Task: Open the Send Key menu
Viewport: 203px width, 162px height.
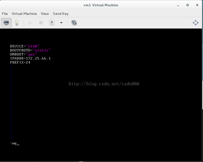Action: click(61, 14)
